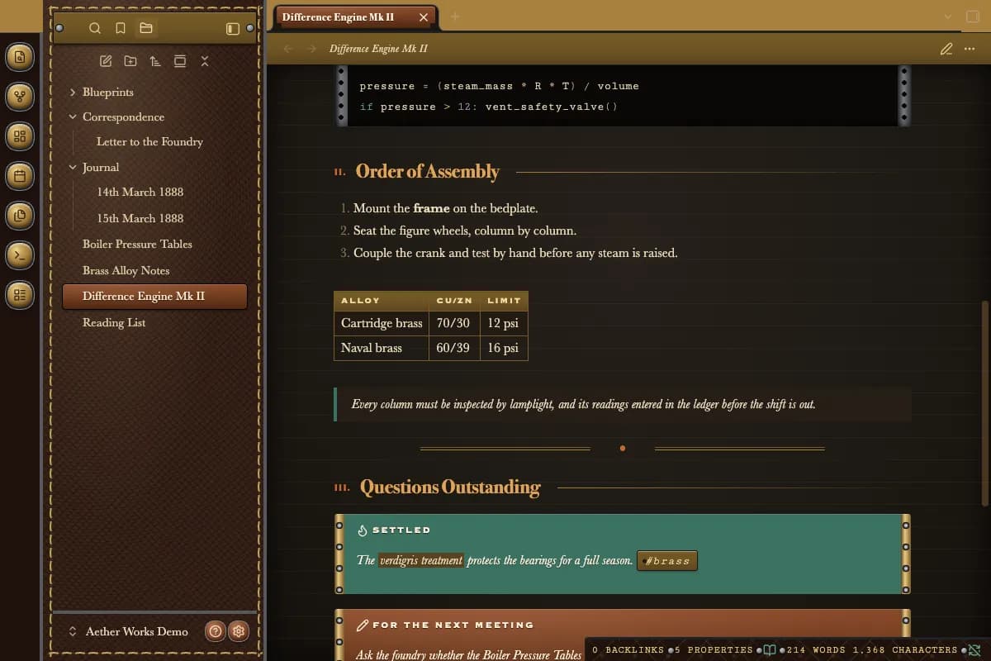Open the 15th March 1888 journal entry

[x=140, y=218]
